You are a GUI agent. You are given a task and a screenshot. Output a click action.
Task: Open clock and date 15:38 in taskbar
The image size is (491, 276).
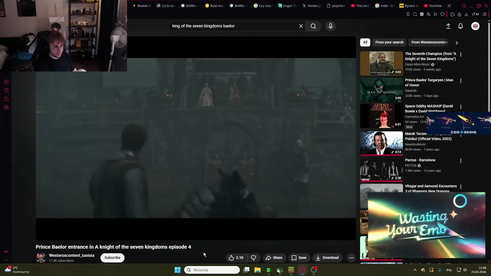tap(479, 270)
